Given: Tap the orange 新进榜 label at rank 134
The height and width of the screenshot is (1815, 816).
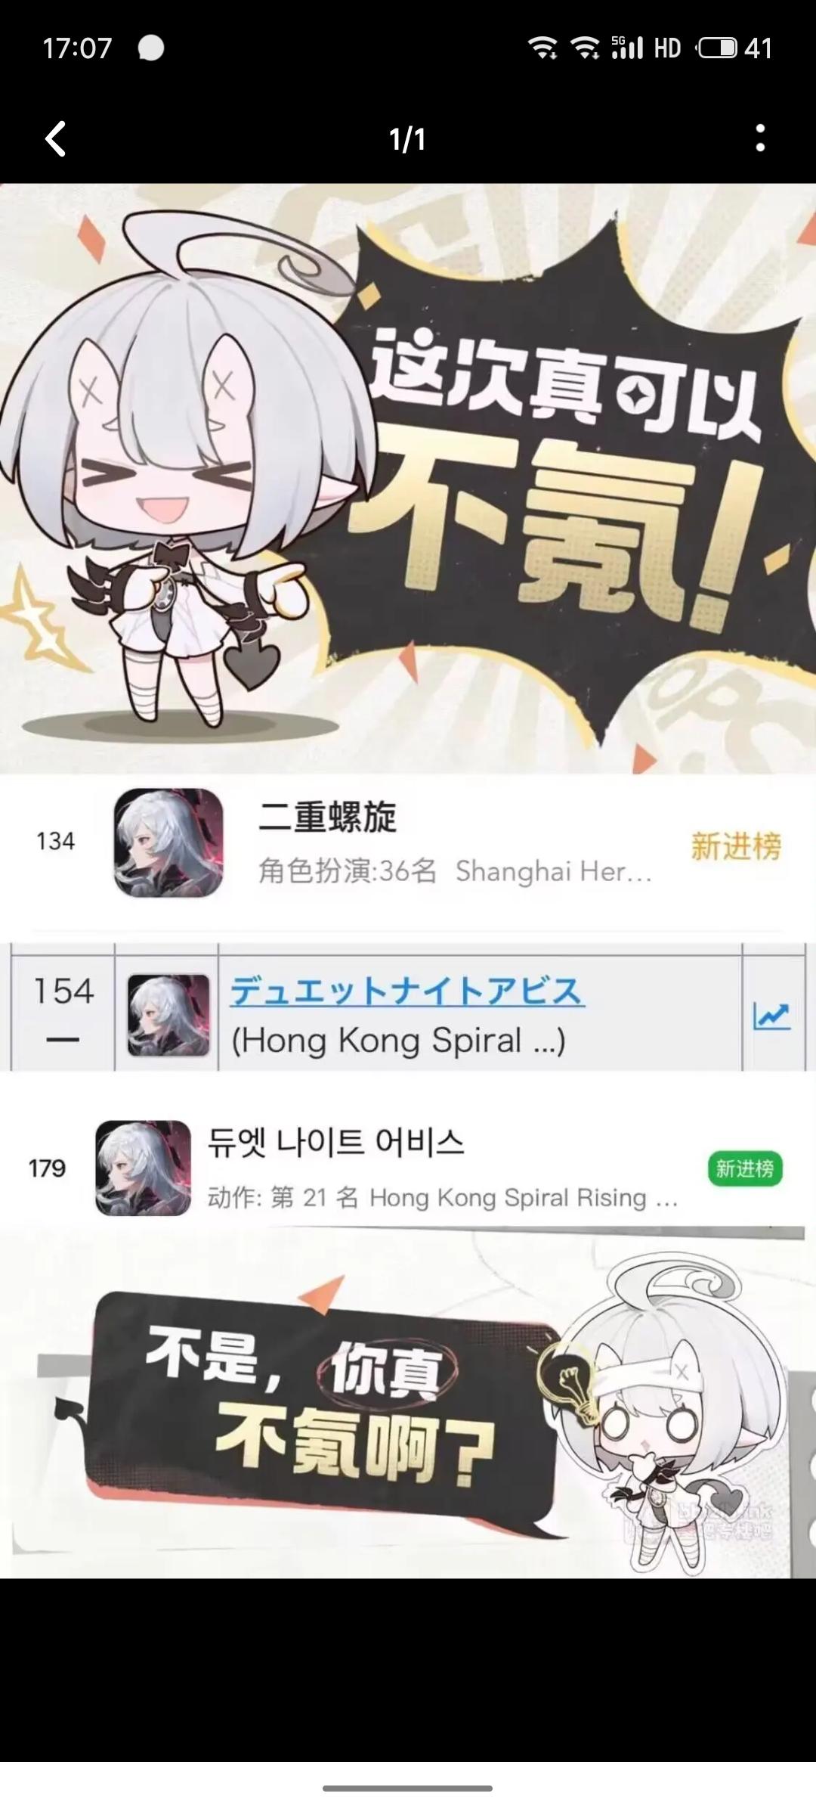Looking at the screenshot, I should point(736,845).
